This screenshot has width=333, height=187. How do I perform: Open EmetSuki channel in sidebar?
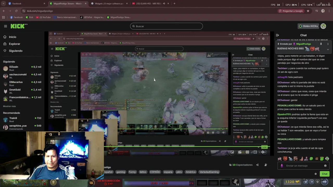22,91
